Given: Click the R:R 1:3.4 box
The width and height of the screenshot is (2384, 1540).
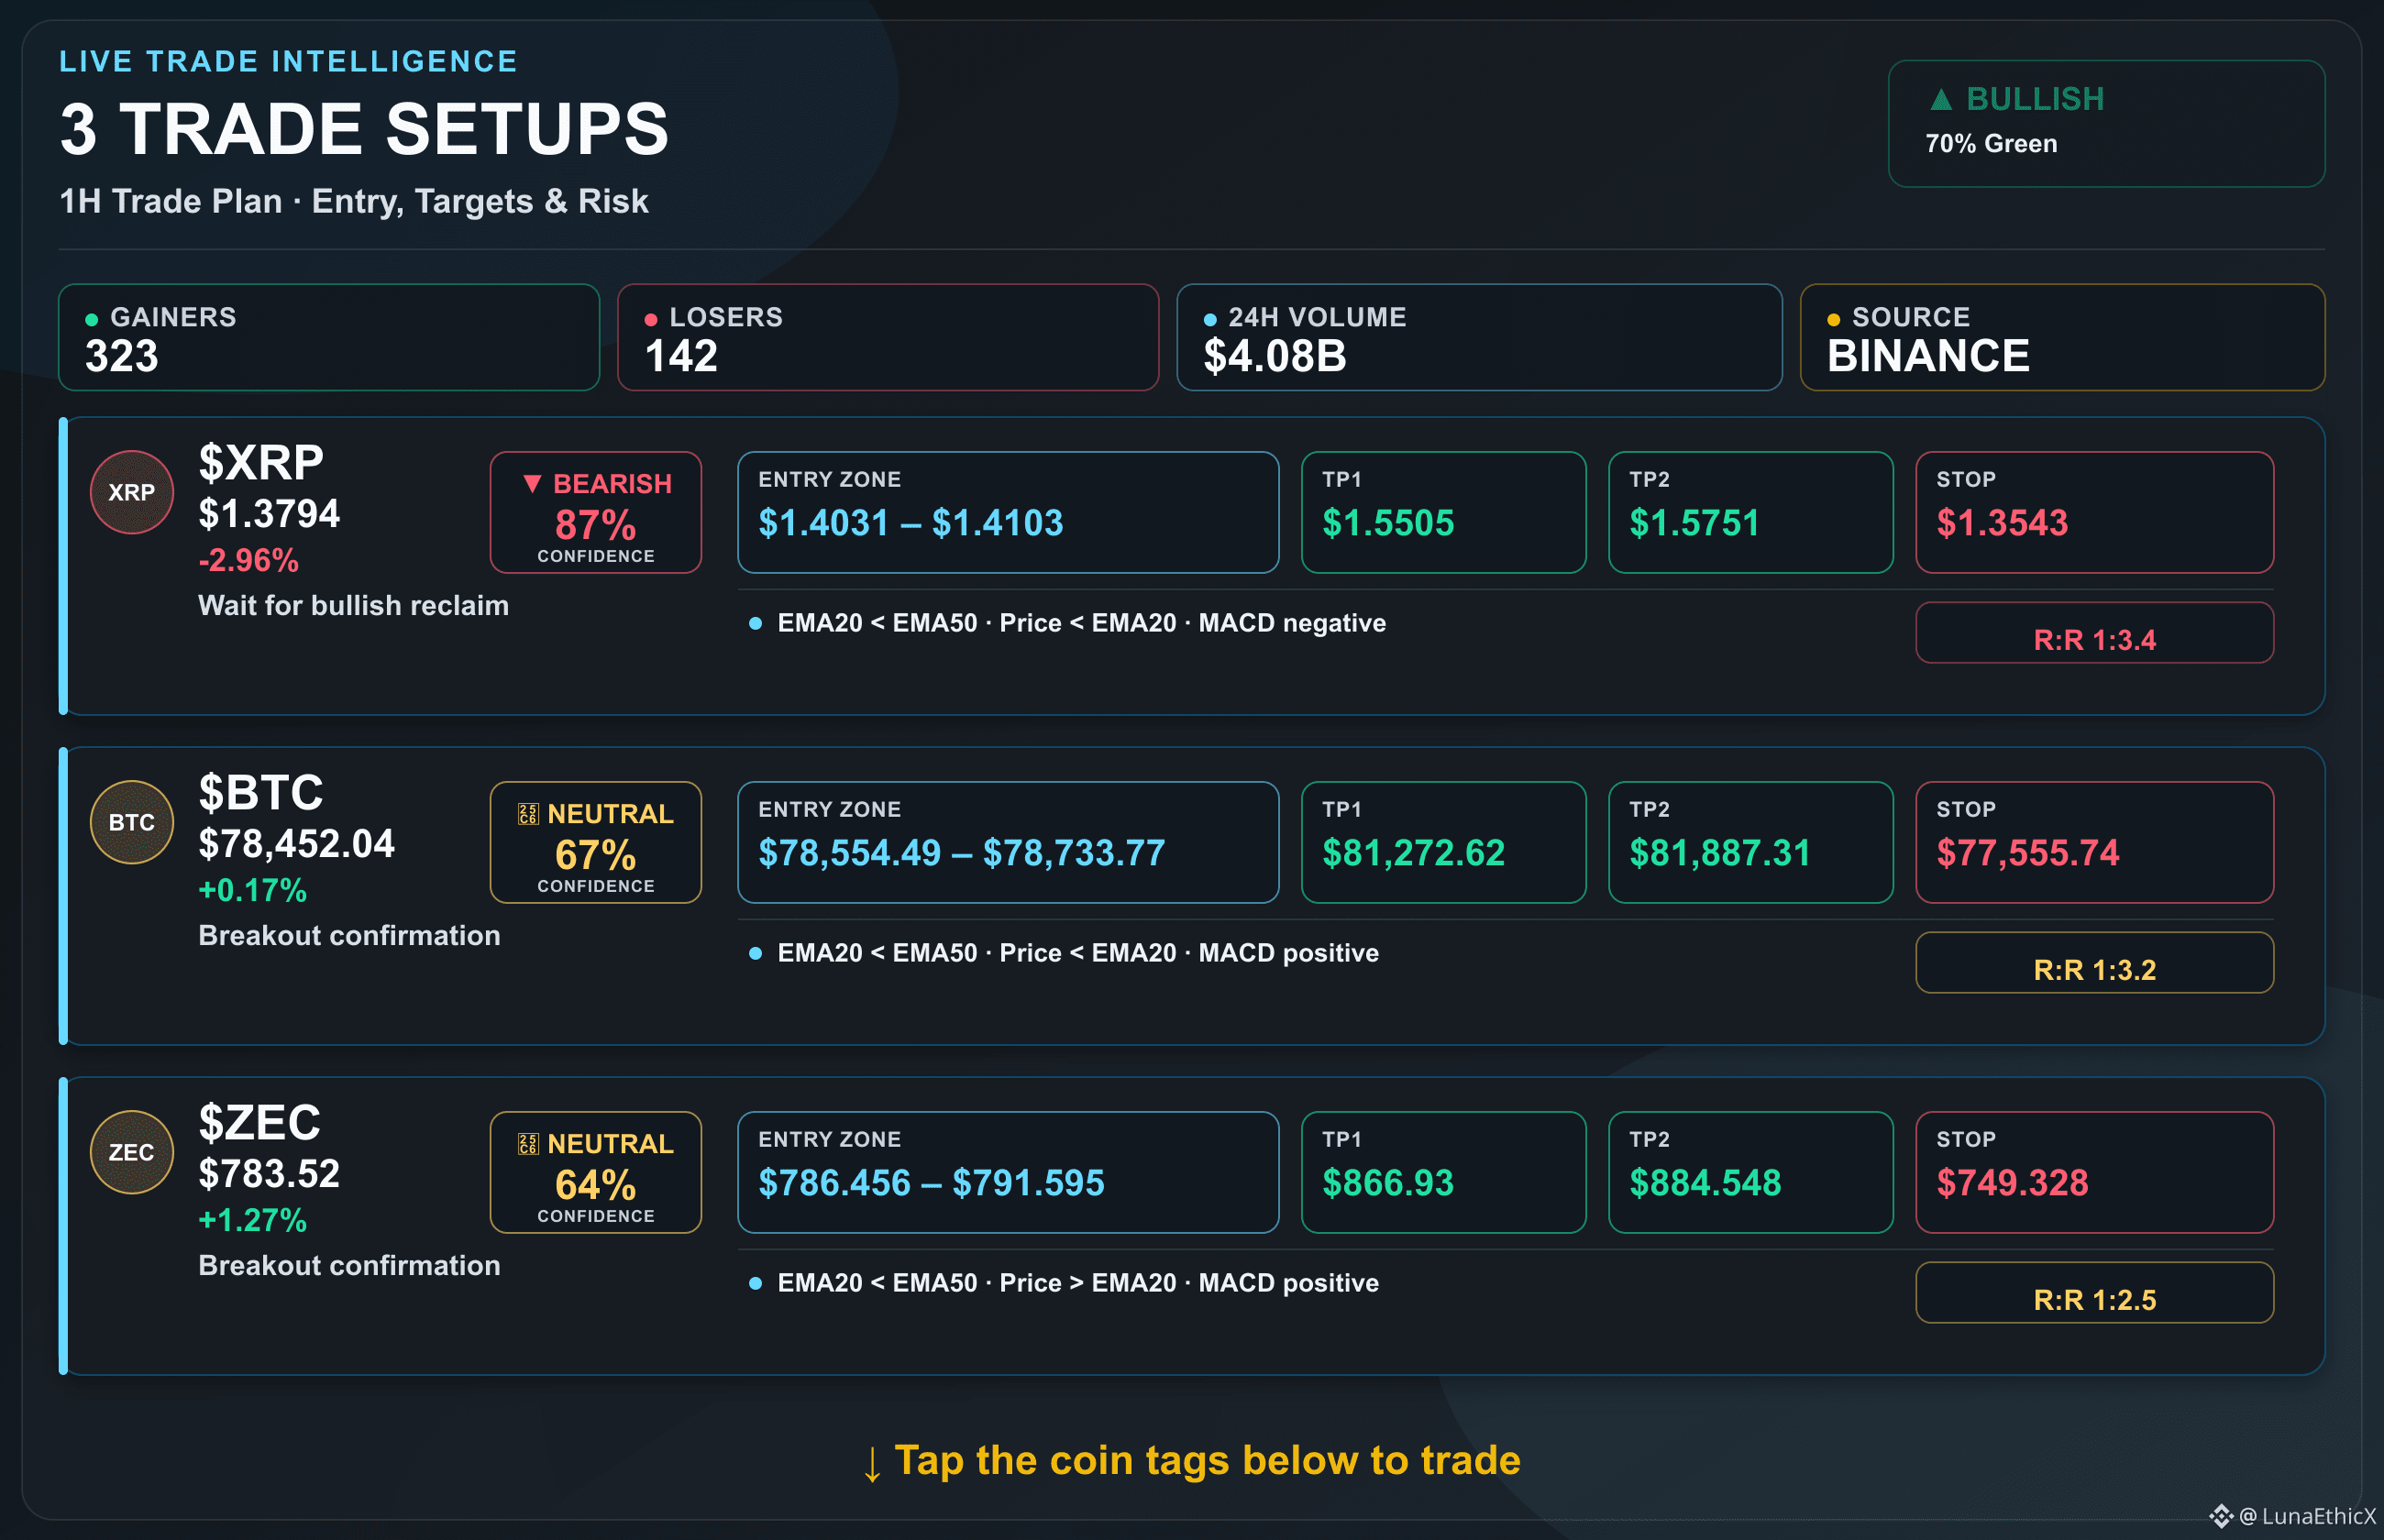Looking at the screenshot, I should 2095,632.
